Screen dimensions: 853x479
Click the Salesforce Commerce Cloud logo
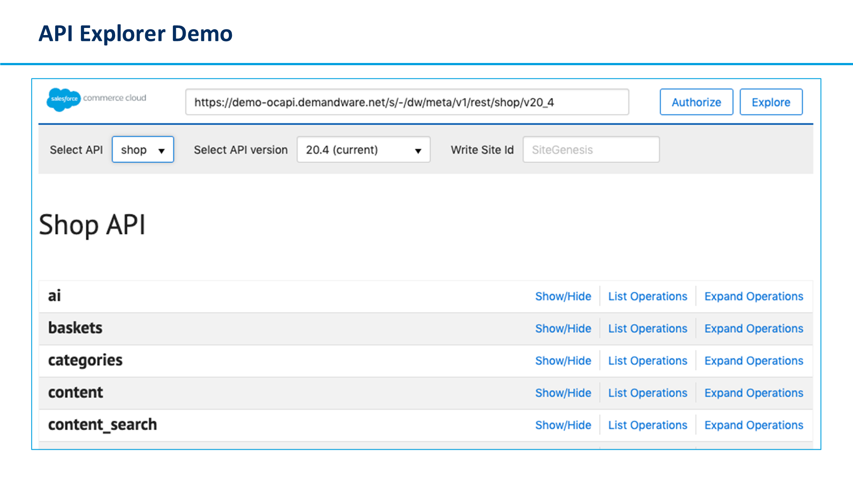(96, 99)
